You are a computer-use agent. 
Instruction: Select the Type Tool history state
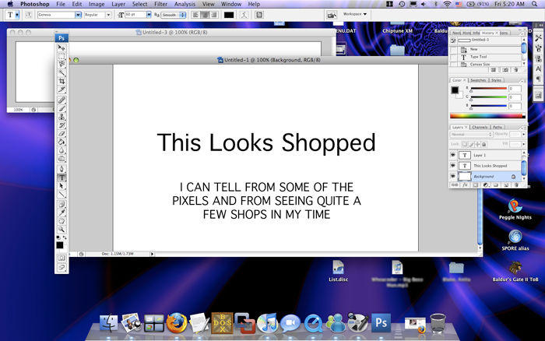click(x=484, y=56)
